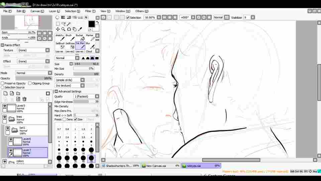Click the New Linework Layer icon
The height and width of the screenshot is (181, 321).
12,94
